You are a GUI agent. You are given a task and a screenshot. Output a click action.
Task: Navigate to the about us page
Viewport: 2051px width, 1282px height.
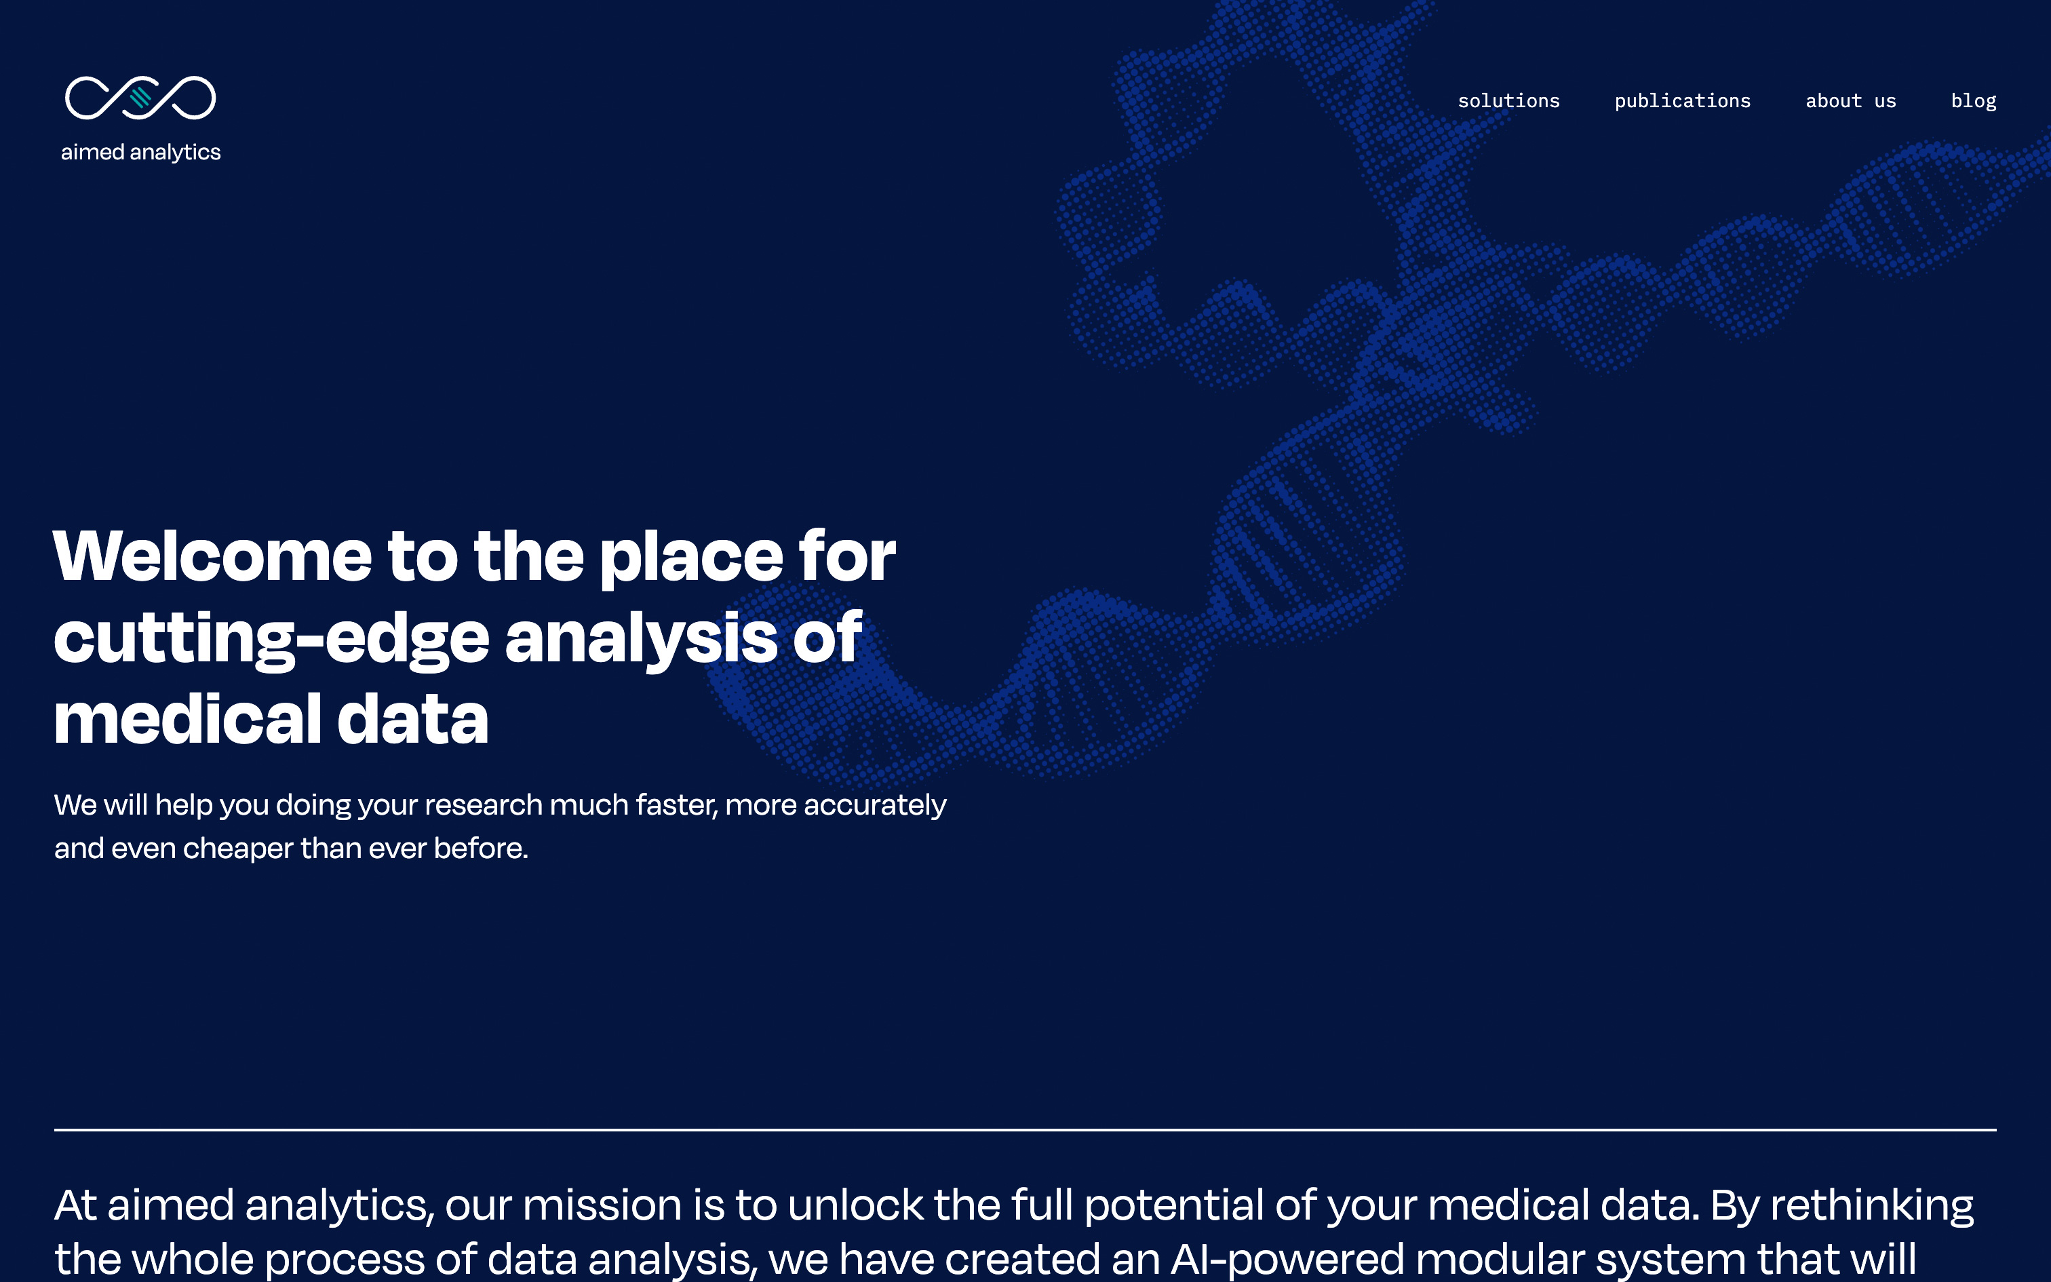point(1850,101)
